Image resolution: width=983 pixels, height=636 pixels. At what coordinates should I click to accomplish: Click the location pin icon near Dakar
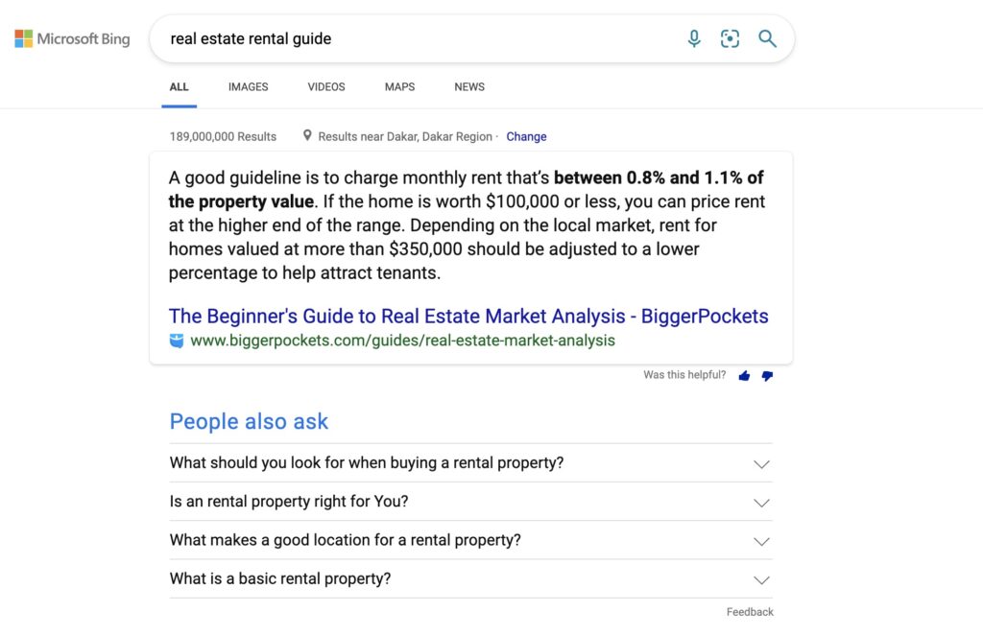307,135
